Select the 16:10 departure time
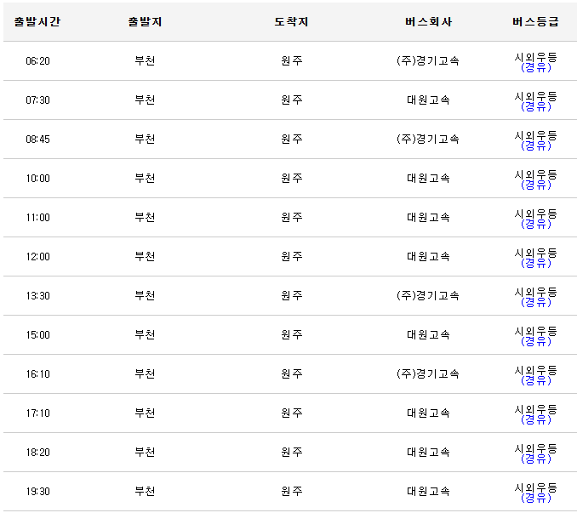Image resolution: width=577 pixels, height=513 pixels. [38, 374]
